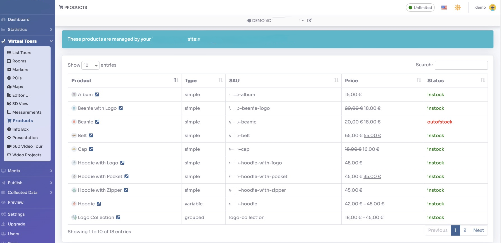Click the outofstock status for Beanie
The image size is (501, 243).
440,122
